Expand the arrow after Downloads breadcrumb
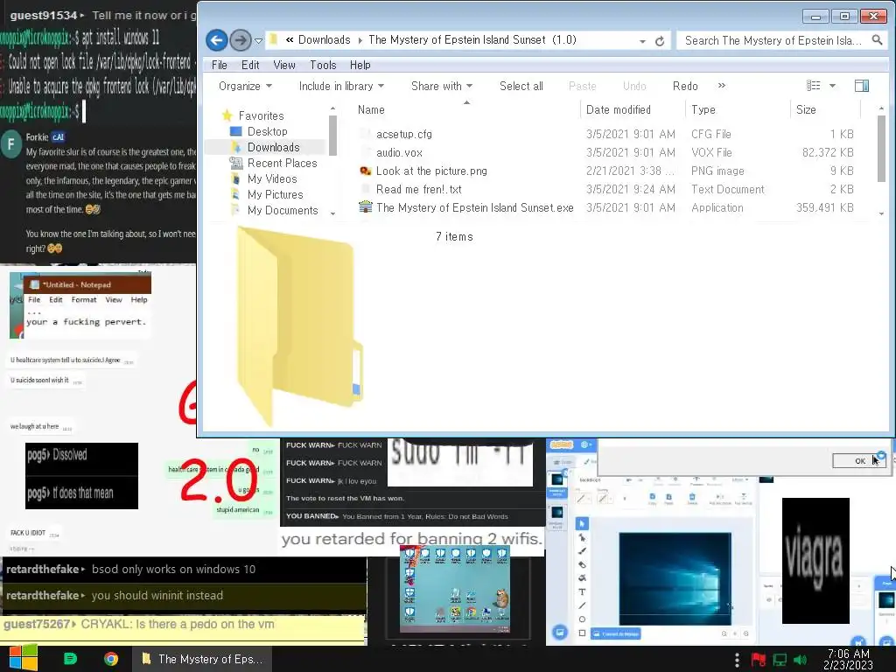This screenshot has width=896, height=672. tap(360, 40)
